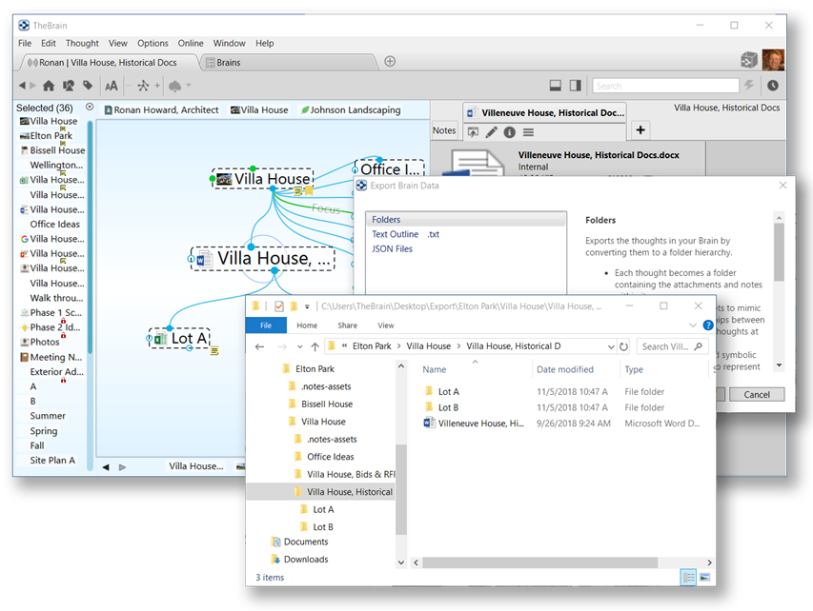Open the Thought menu in TheBrain

pyautogui.click(x=82, y=43)
